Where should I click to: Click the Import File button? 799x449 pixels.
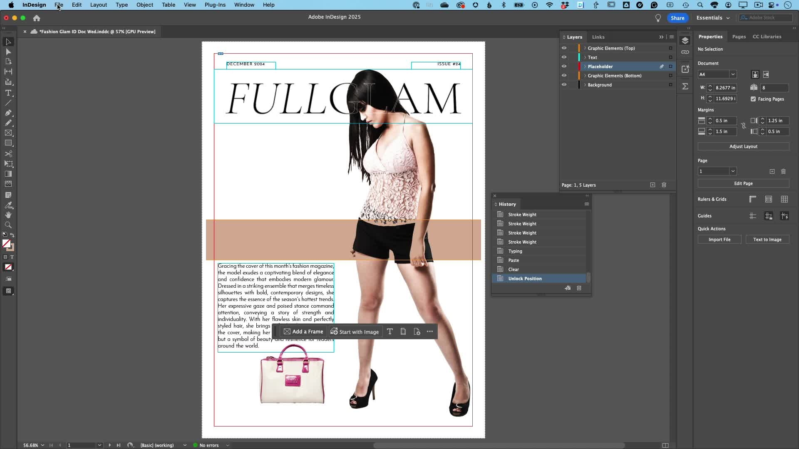coord(720,239)
